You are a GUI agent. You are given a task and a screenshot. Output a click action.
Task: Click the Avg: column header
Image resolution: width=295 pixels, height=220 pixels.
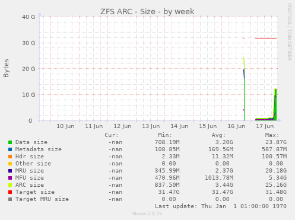click(x=218, y=135)
